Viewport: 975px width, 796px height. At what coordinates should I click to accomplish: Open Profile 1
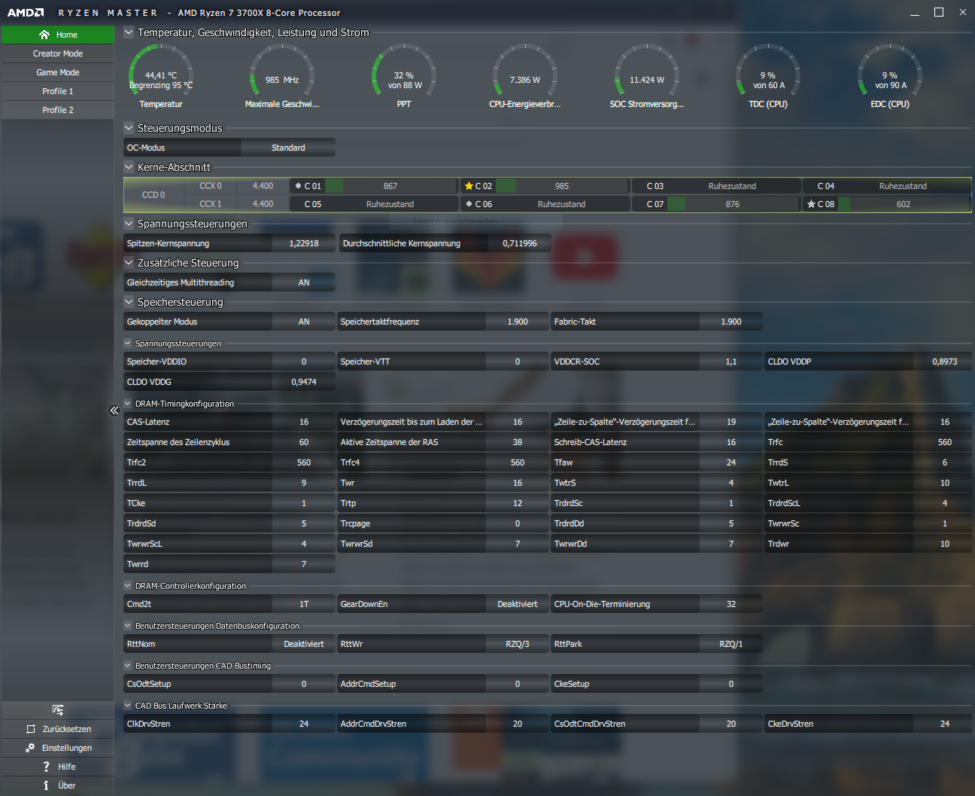[58, 91]
